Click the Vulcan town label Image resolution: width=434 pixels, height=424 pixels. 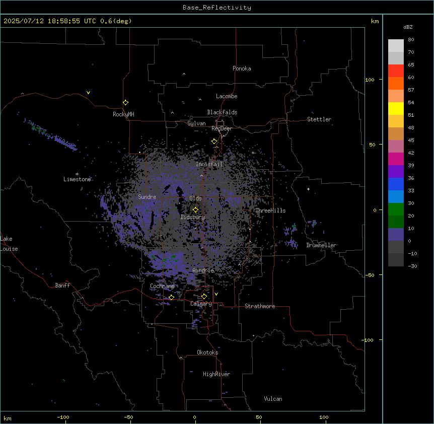(x=273, y=399)
